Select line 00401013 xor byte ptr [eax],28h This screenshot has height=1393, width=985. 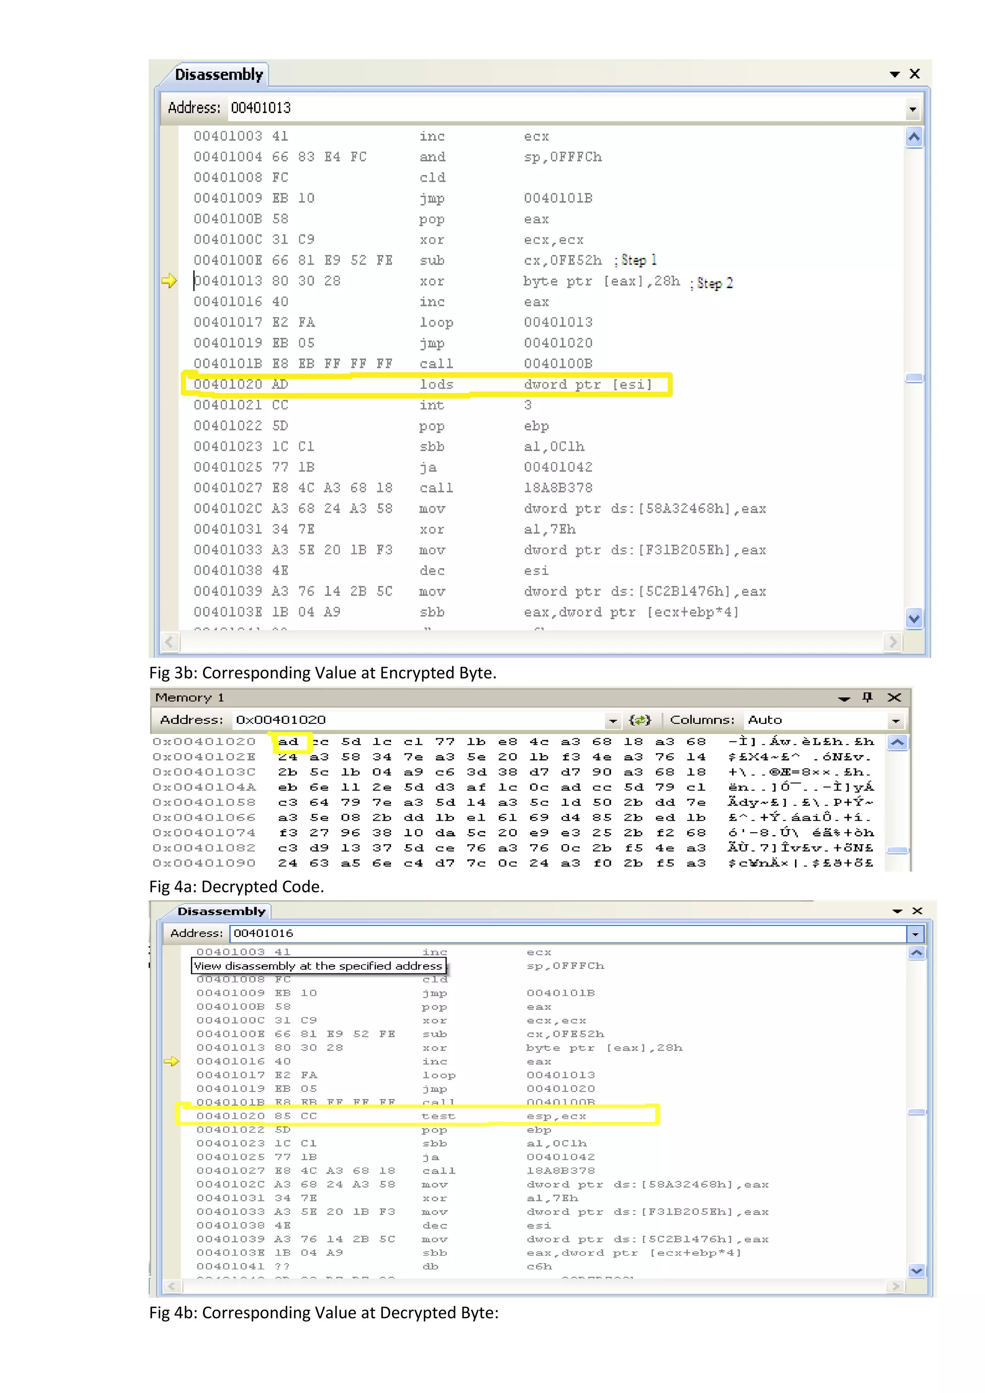pyautogui.click(x=437, y=281)
